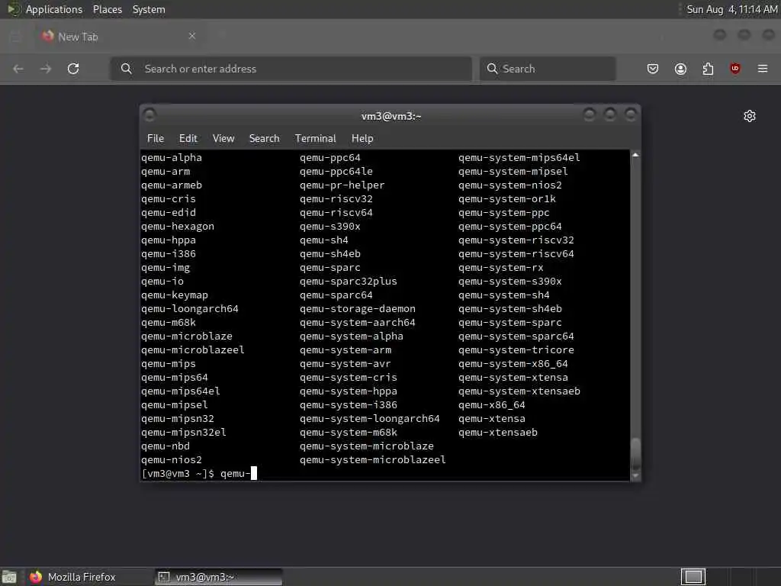Open the new tab settings gear
This screenshot has width=781, height=586.
click(x=750, y=116)
